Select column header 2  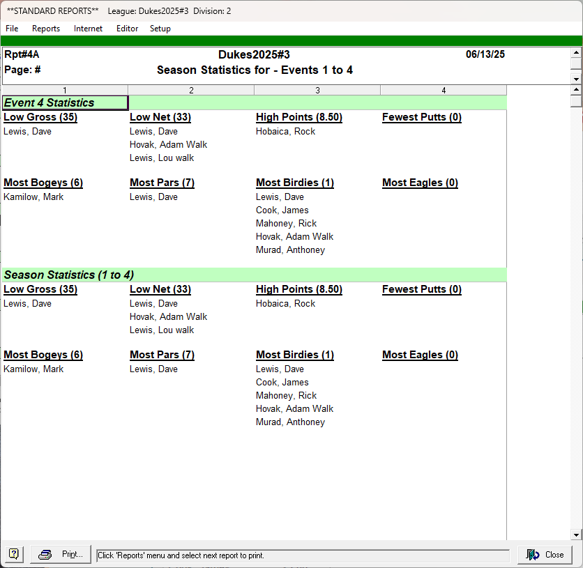point(191,90)
